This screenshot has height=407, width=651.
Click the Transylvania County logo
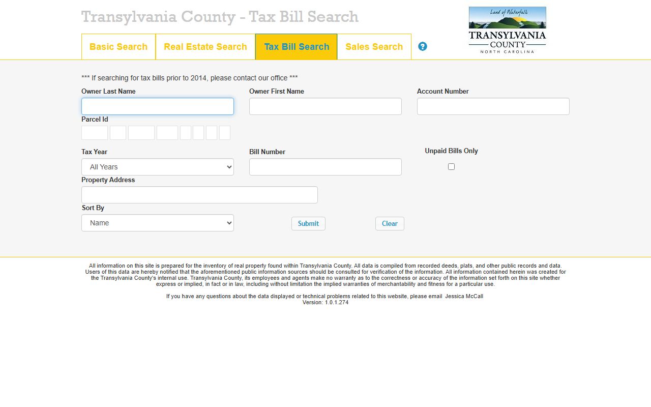click(507, 30)
